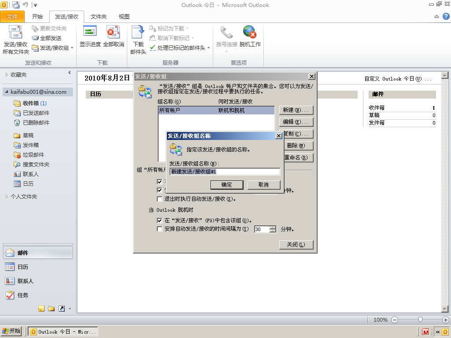
Task: Click Edit (编辑) in Send/Receive Groups dialog
Action: (x=296, y=122)
